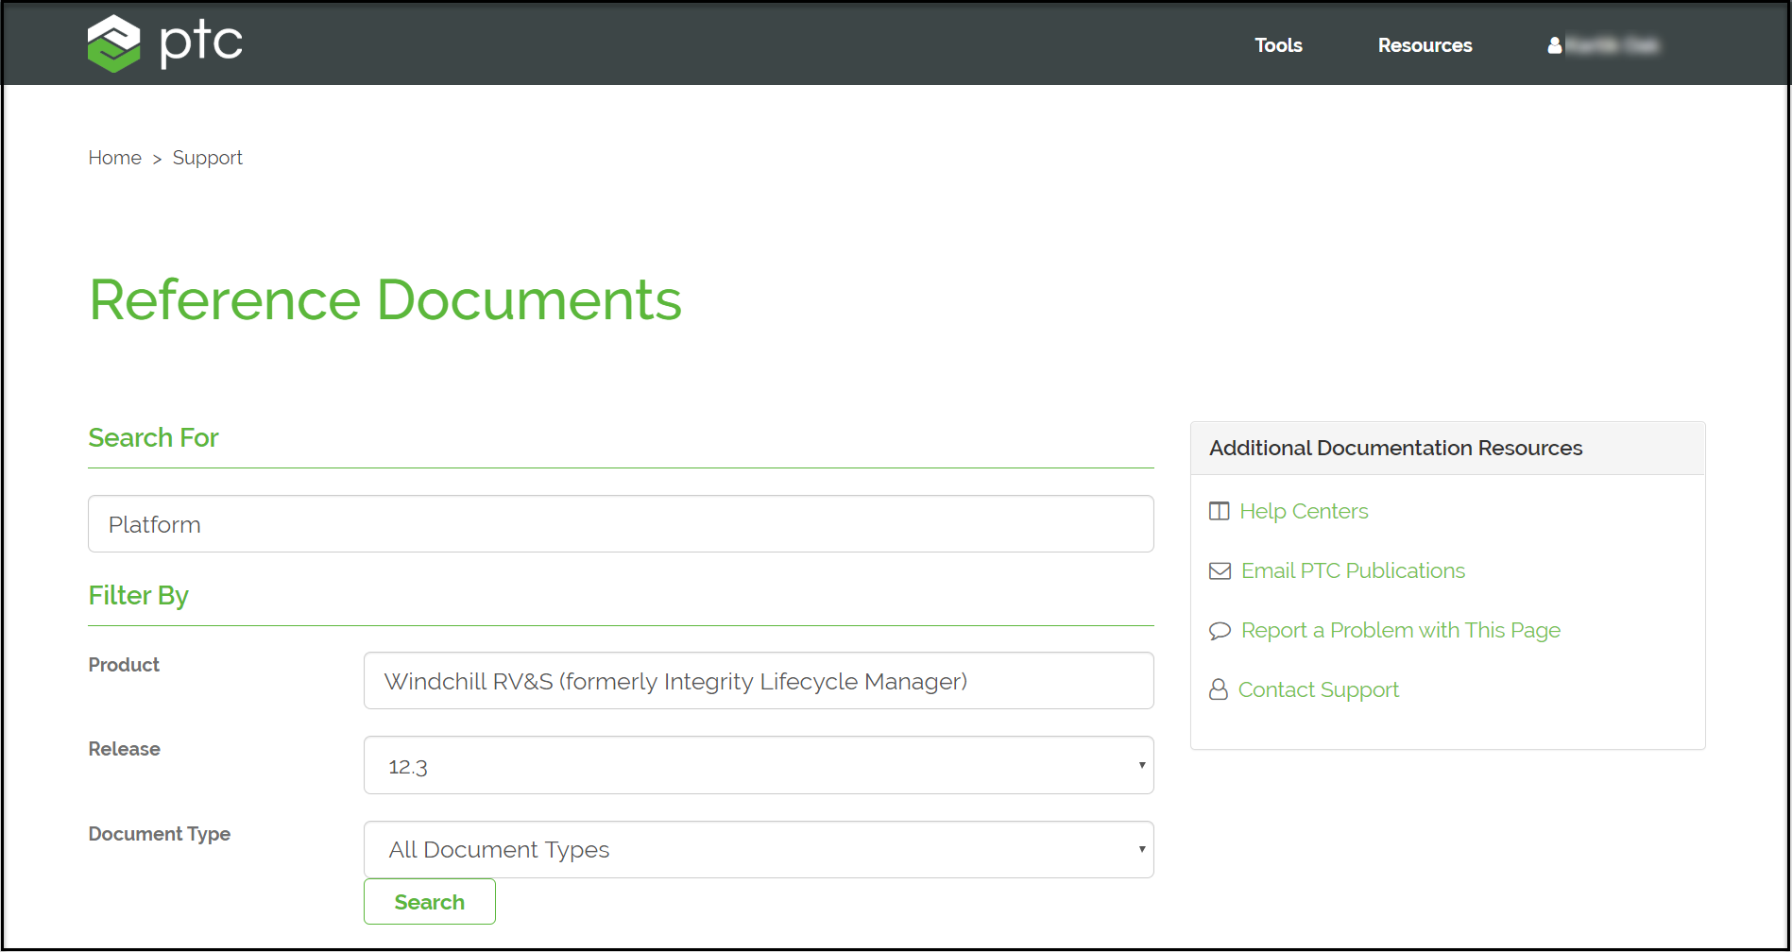
Task: Click the Support breadcrumb entry
Action: click(207, 158)
